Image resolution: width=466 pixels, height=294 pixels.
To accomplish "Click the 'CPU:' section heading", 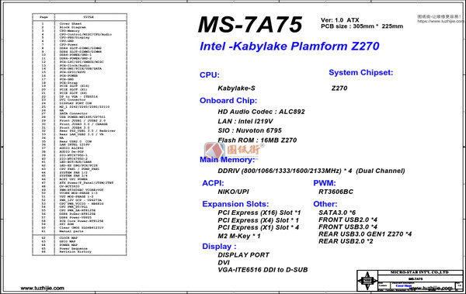I will coord(210,74).
